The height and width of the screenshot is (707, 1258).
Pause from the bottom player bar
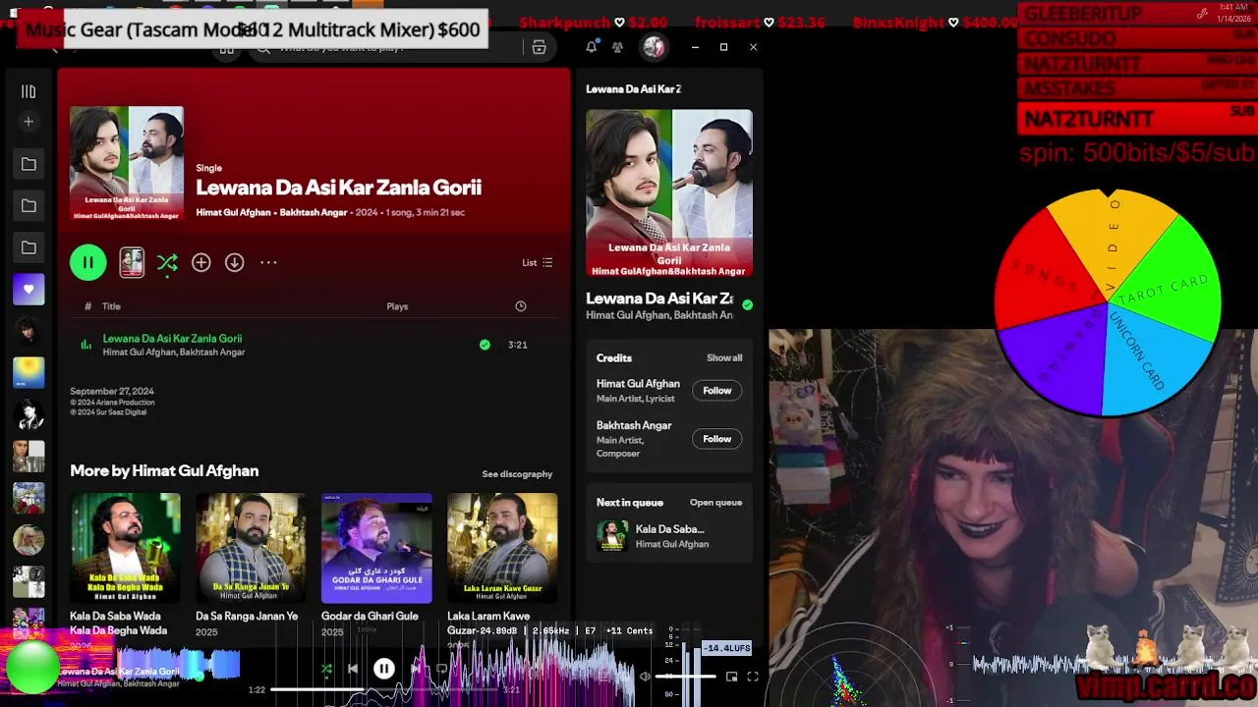(384, 669)
